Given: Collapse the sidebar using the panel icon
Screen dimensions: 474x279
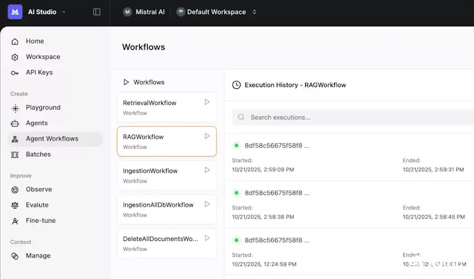Looking at the screenshot, I should [97, 12].
